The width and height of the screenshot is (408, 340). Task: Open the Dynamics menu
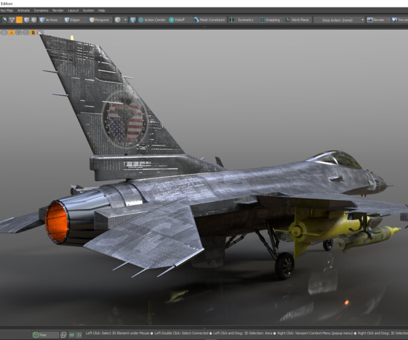[41, 10]
